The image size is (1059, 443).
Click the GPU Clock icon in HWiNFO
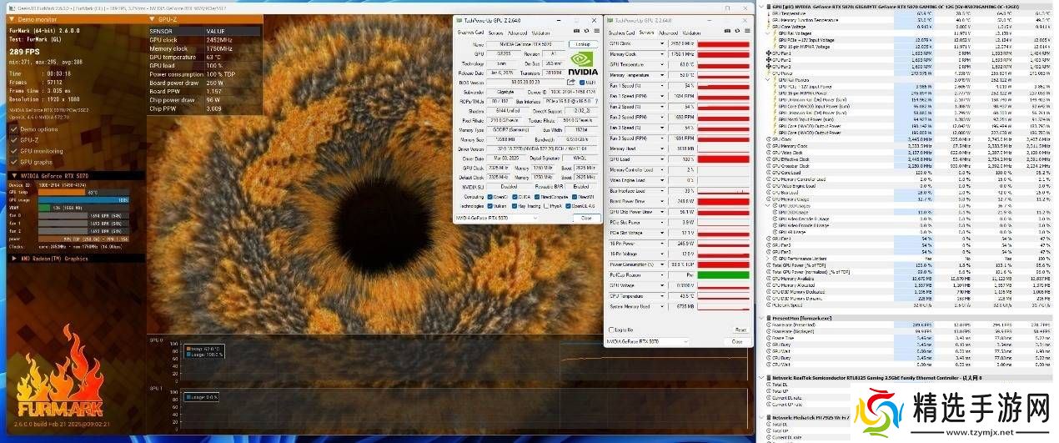770,138
